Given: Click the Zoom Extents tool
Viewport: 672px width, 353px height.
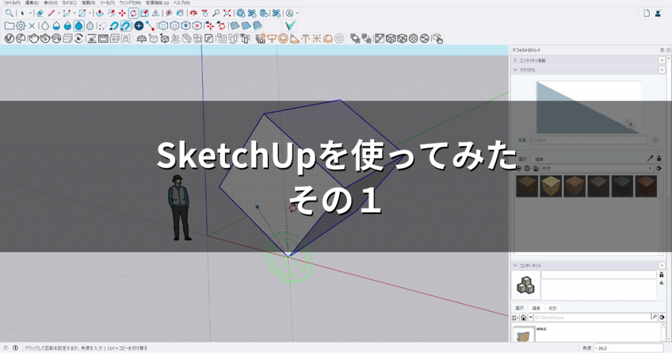Looking at the screenshot, I should pyautogui.click(x=226, y=13).
